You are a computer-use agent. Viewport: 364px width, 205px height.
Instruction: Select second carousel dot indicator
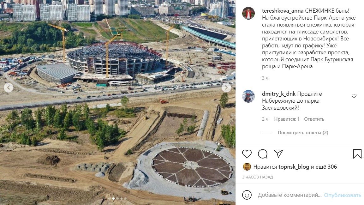(x=113, y=198)
